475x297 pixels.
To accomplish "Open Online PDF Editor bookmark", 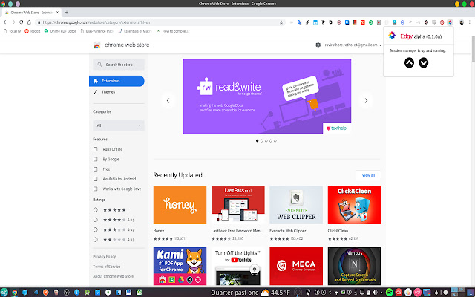I will click(x=60, y=31).
